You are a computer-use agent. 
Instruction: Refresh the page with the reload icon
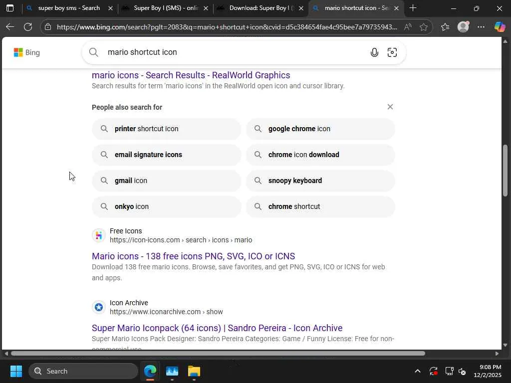point(28,27)
